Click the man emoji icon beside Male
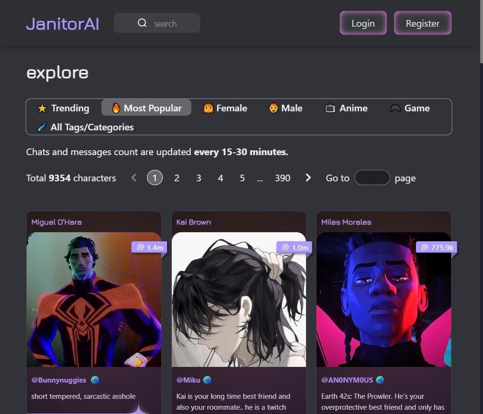Viewport: 483px width, 414px height. [x=274, y=108]
